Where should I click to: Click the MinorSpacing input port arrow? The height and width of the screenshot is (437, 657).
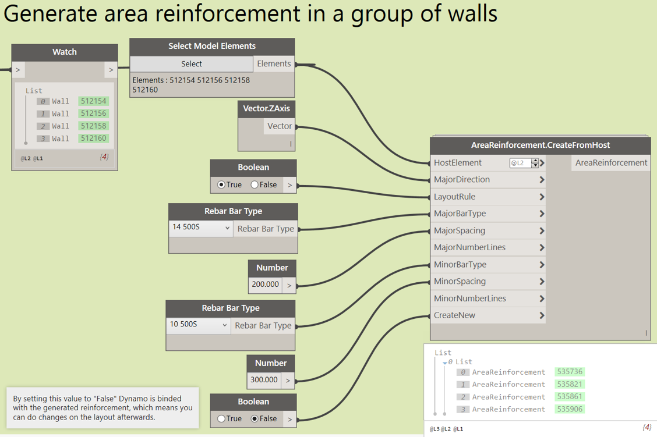pyautogui.click(x=543, y=281)
